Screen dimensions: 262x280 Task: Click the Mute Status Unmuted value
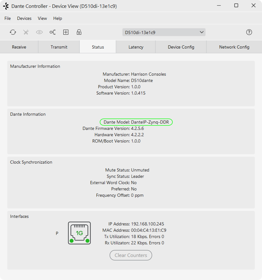pos(140,170)
